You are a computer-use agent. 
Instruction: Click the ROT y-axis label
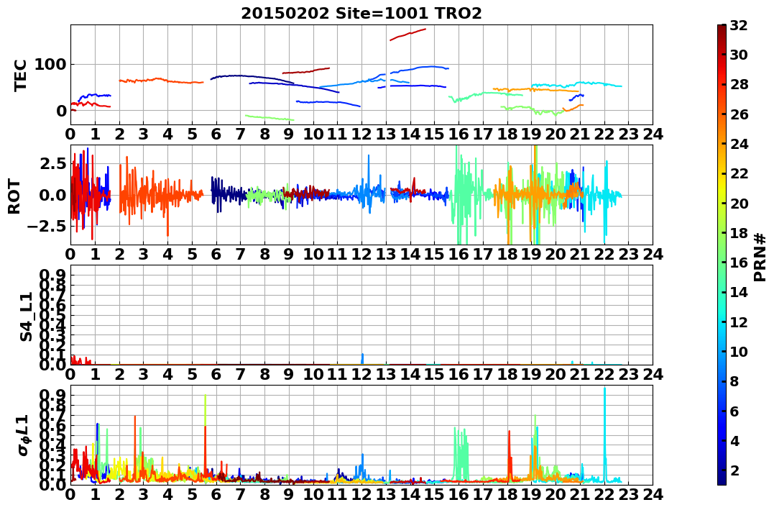click(x=15, y=196)
